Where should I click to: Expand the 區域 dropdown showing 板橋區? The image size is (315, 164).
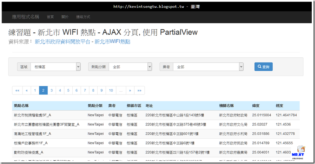pos(56,67)
